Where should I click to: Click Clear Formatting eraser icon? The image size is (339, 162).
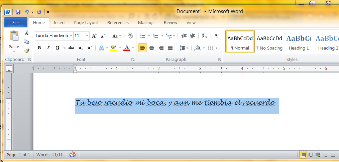coord(130,36)
